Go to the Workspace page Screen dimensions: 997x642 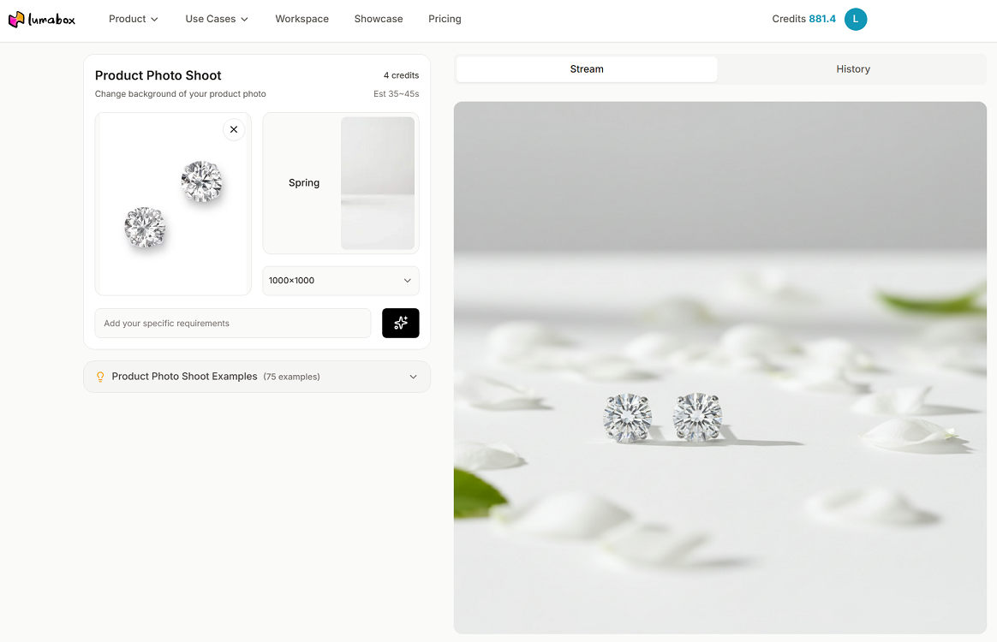point(302,19)
